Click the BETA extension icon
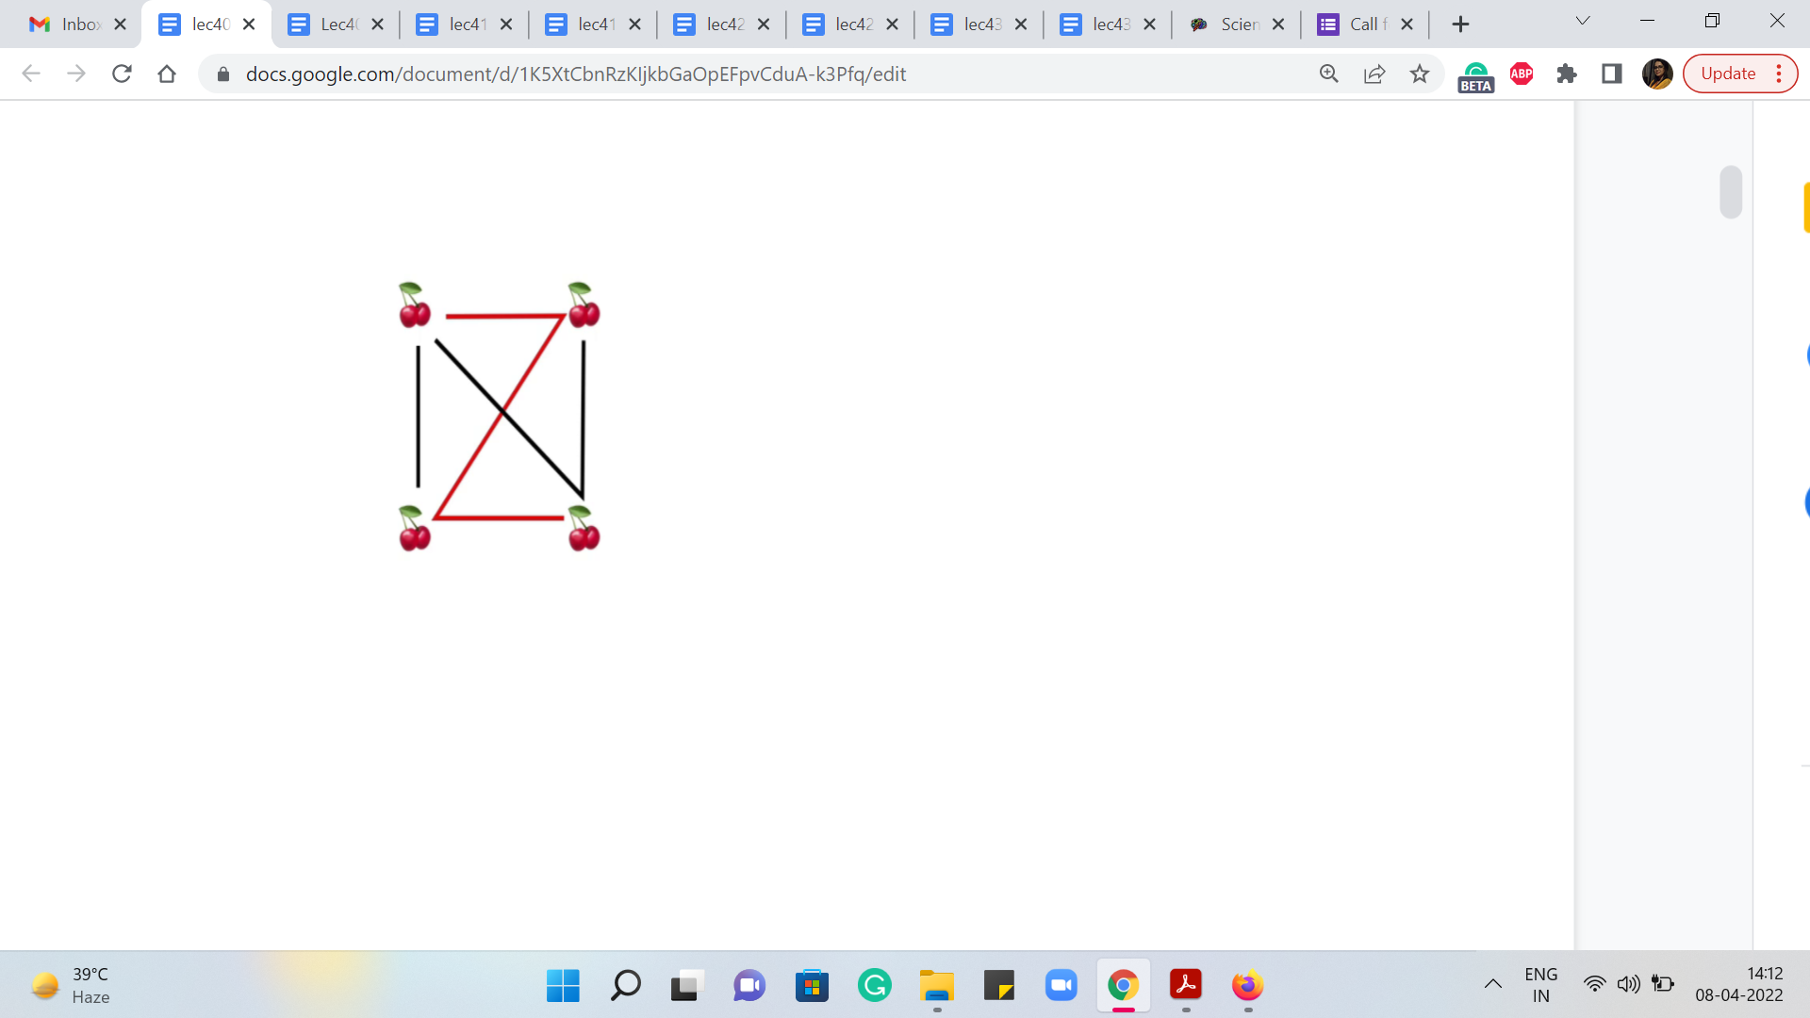The height and width of the screenshot is (1018, 1810). coord(1475,75)
